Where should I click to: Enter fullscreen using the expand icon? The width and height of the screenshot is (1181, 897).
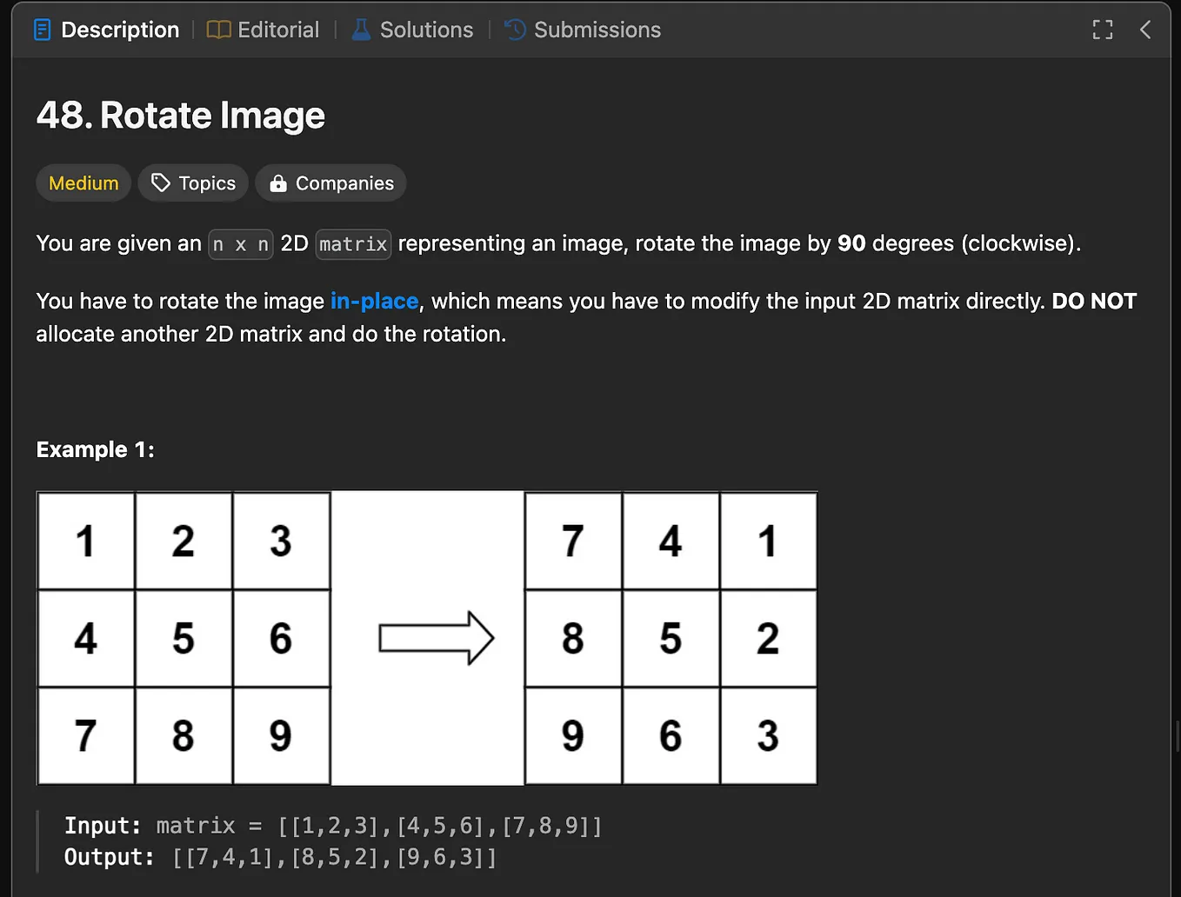pos(1102,30)
